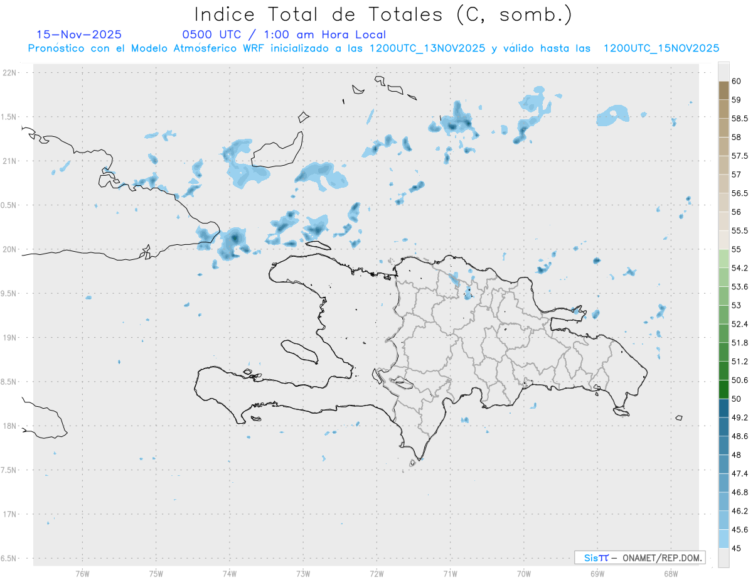This screenshot has width=753, height=582.
Task: Click the "68W" longitude label
Action: coord(671,573)
